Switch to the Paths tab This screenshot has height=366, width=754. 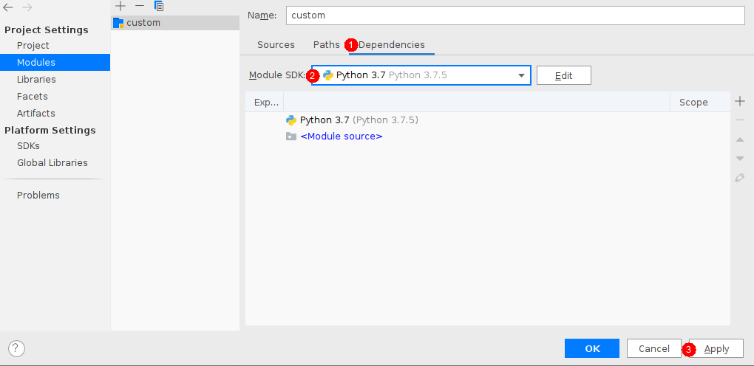327,45
